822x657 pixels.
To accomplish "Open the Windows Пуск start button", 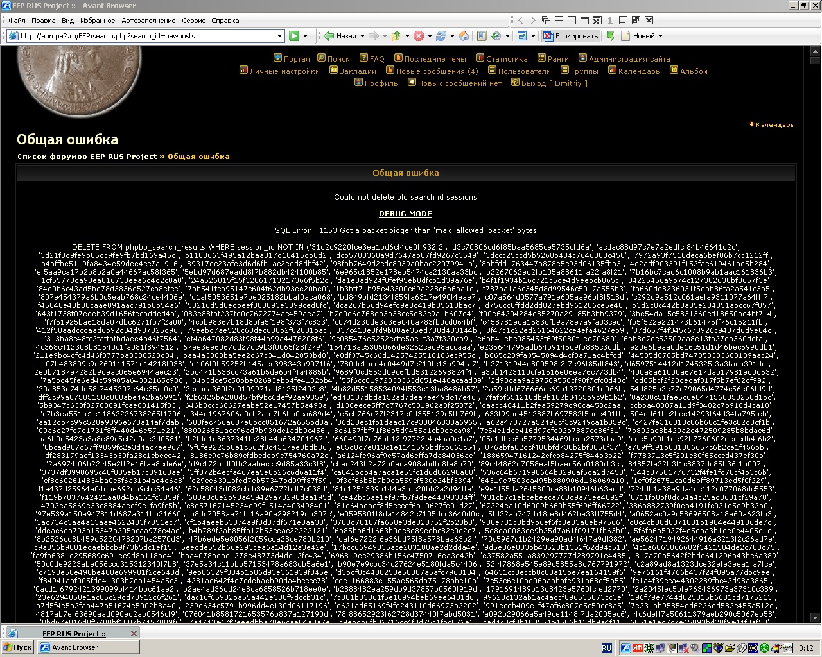I will coord(17,647).
